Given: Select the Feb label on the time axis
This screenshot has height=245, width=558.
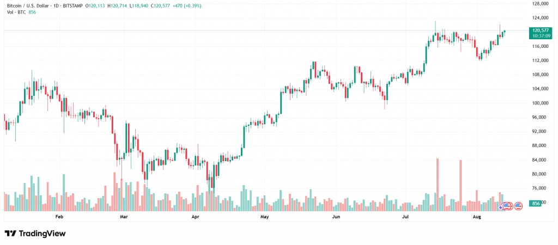Looking at the screenshot, I should (x=59, y=217).
